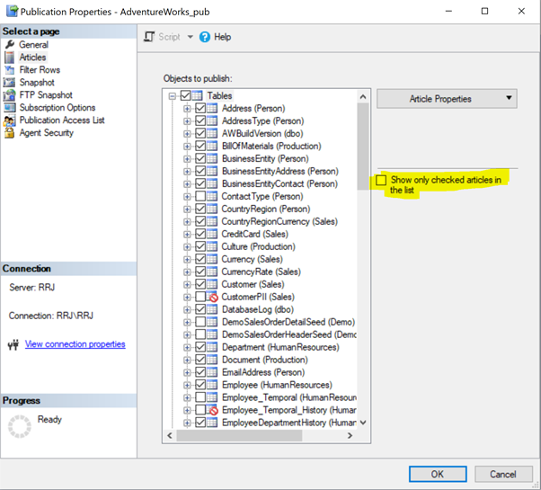Viewport: 541px width, 490px height.
Task: Click the table icon of AWBuildVersion (dbo)
Action: [x=212, y=134]
